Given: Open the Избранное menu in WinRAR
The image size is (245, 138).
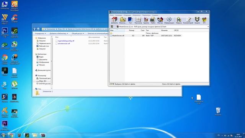Looking at the screenshot, I should click(137, 15).
